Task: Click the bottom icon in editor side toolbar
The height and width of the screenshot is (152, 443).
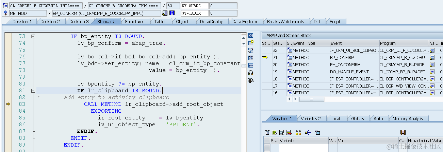Action: [251, 80]
